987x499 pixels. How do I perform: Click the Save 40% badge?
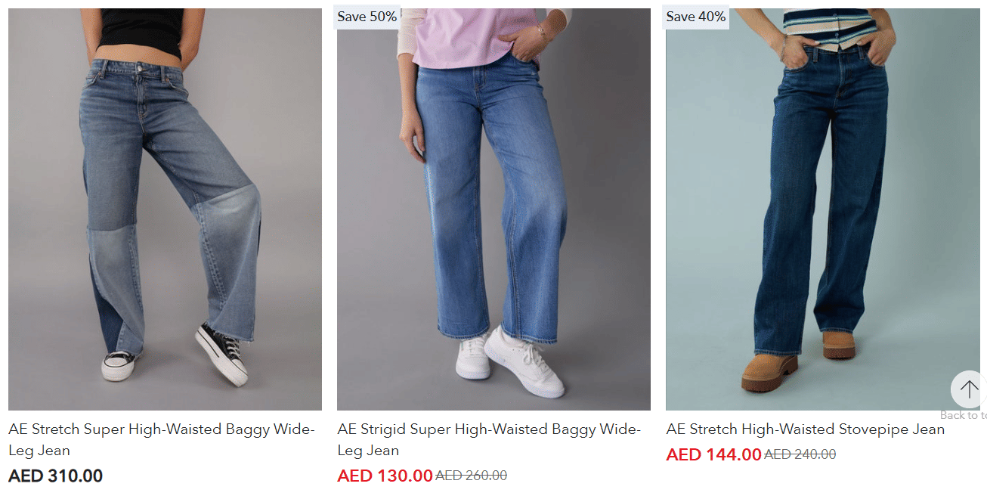(x=696, y=17)
